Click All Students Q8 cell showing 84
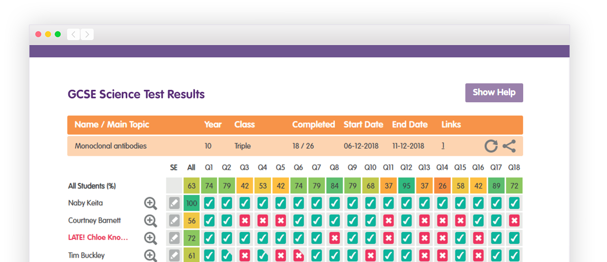 click(335, 186)
